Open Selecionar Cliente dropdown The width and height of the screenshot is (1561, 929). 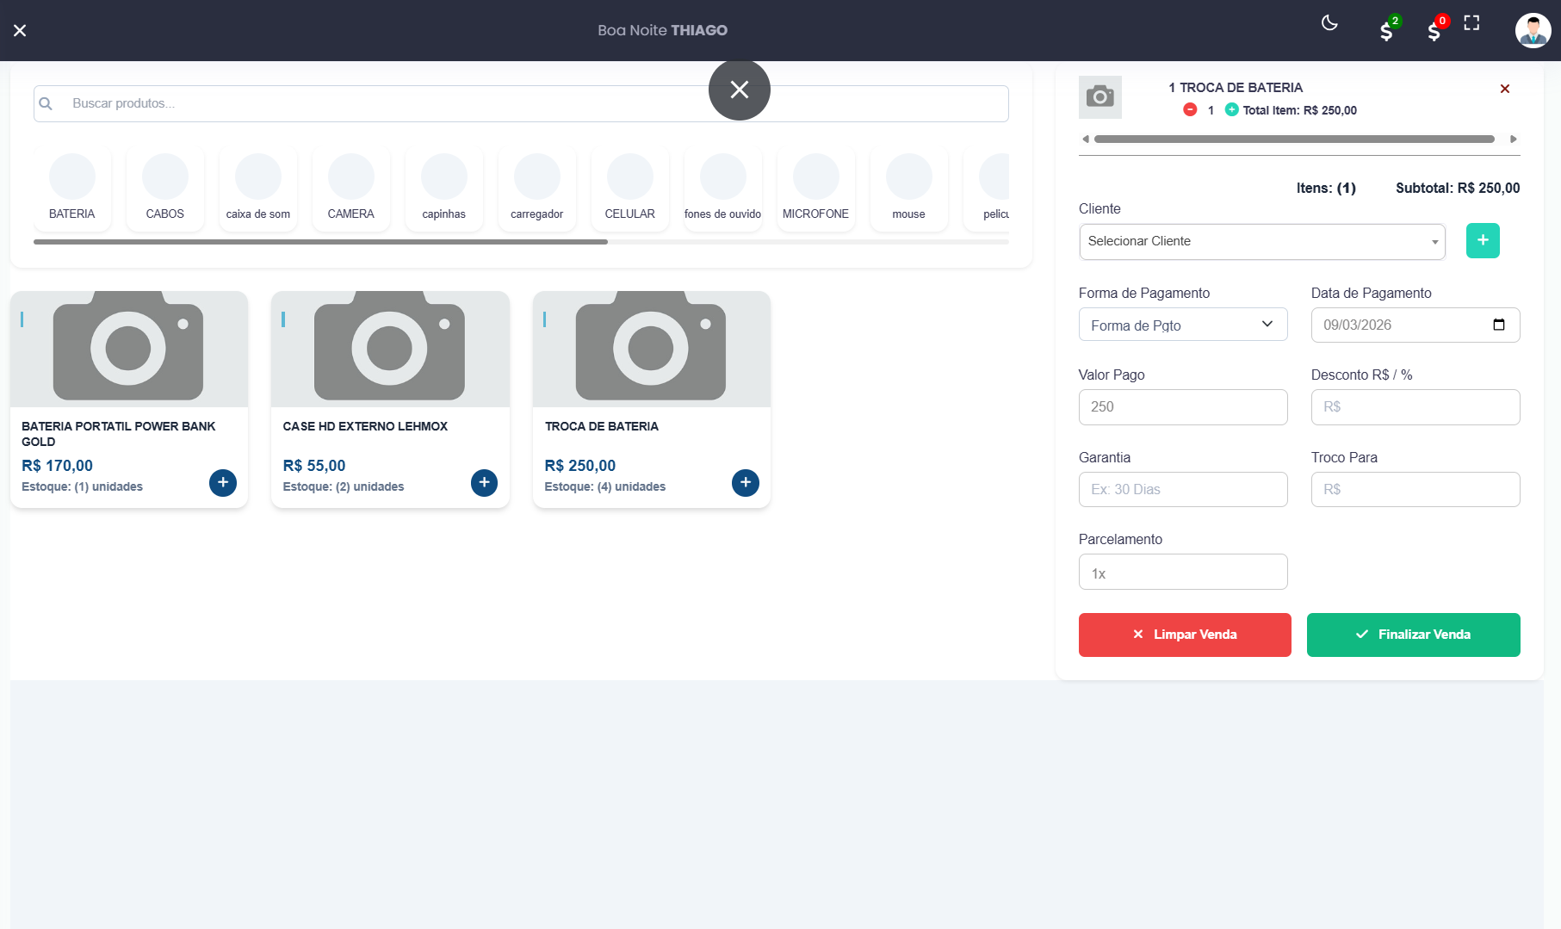pos(1261,242)
